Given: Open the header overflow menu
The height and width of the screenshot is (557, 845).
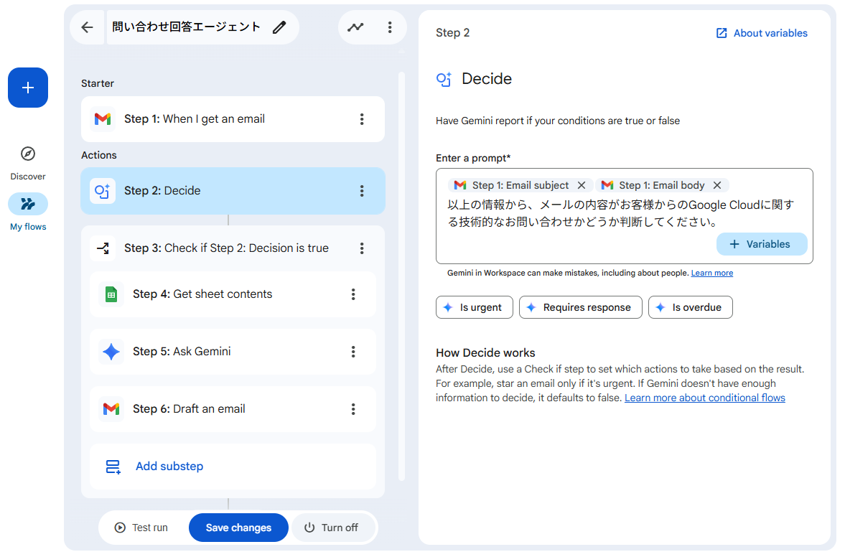Looking at the screenshot, I should 389,27.
